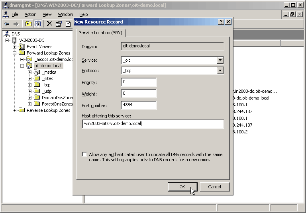Select the Event Viewer icon in tree
The width and height of the screenshot is (306, 213).
[x=22, y=47]
